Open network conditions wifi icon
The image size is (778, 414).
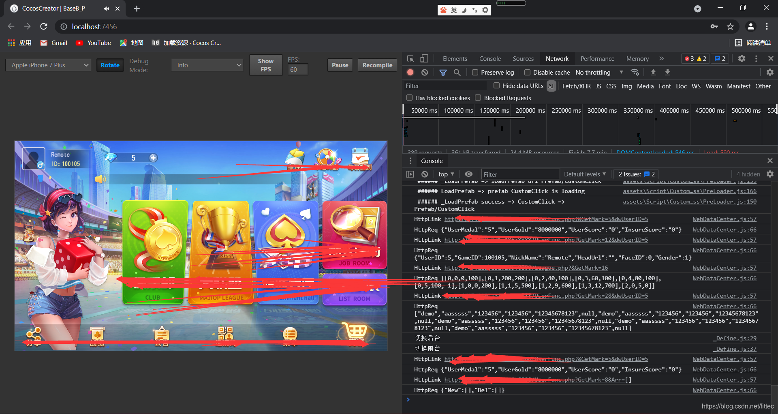(635, 72)
